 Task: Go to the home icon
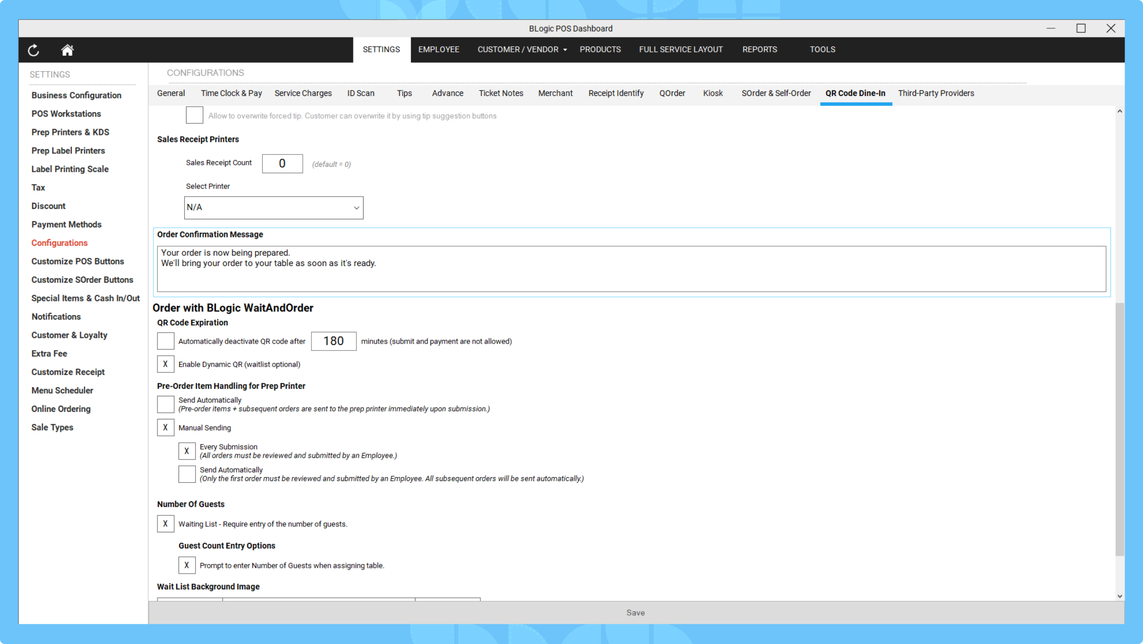(67, 50)
